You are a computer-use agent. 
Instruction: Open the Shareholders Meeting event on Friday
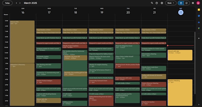[x=154, y=55]
